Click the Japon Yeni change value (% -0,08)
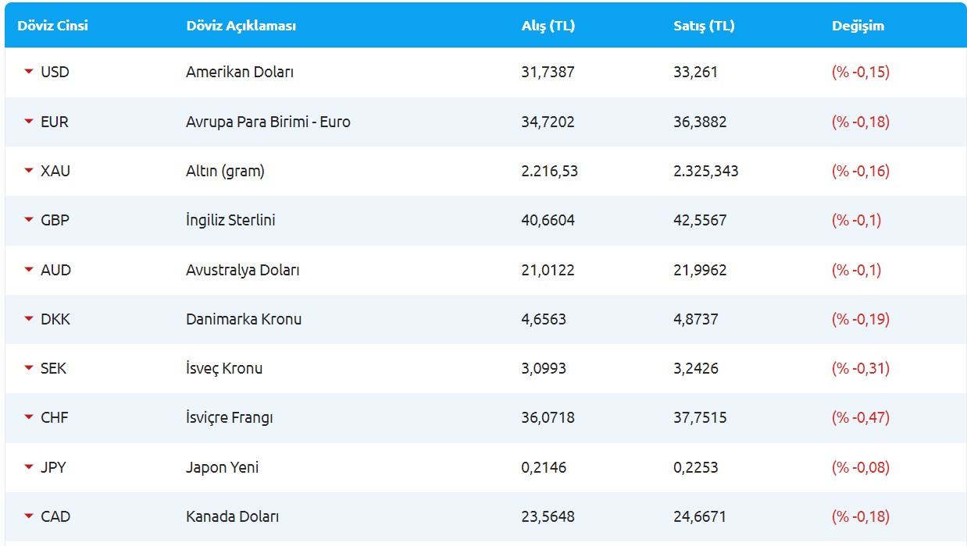This screenshot has width=967, height=546. pos(860,467)
